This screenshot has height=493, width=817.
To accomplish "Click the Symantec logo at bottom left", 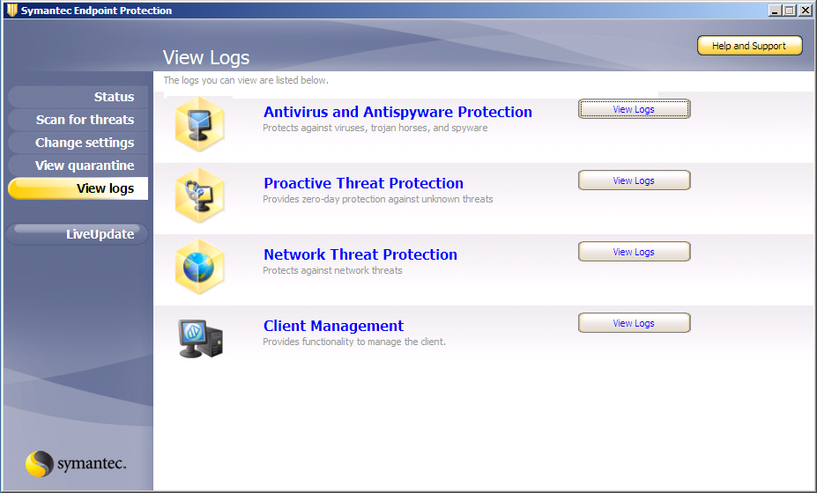I will (76, 463).
